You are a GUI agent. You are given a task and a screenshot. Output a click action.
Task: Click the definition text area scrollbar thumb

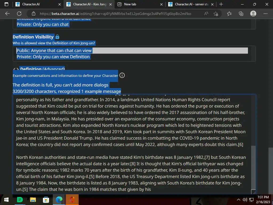click(253, 168)
